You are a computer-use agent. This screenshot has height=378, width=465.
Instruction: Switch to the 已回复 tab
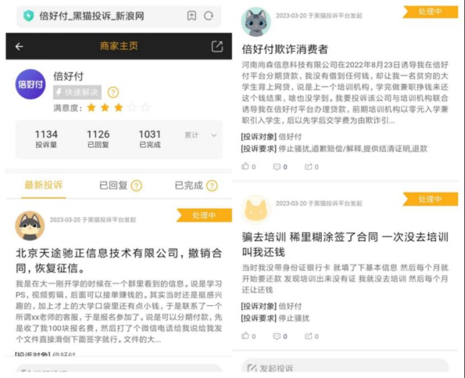(x=113, y=185)
